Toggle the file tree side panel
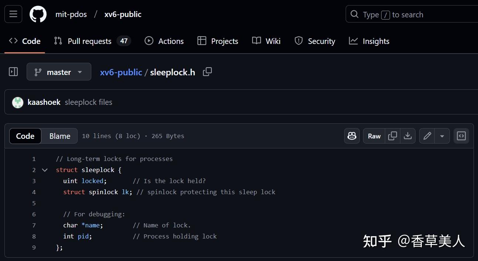Viewport: 478px width, 261px height. 13,72
